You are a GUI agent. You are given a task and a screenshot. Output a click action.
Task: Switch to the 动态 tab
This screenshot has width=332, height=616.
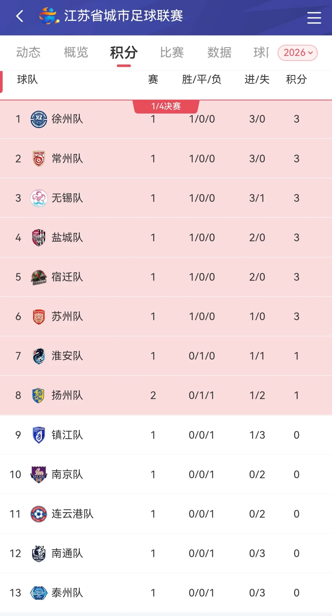click(28, 52)
